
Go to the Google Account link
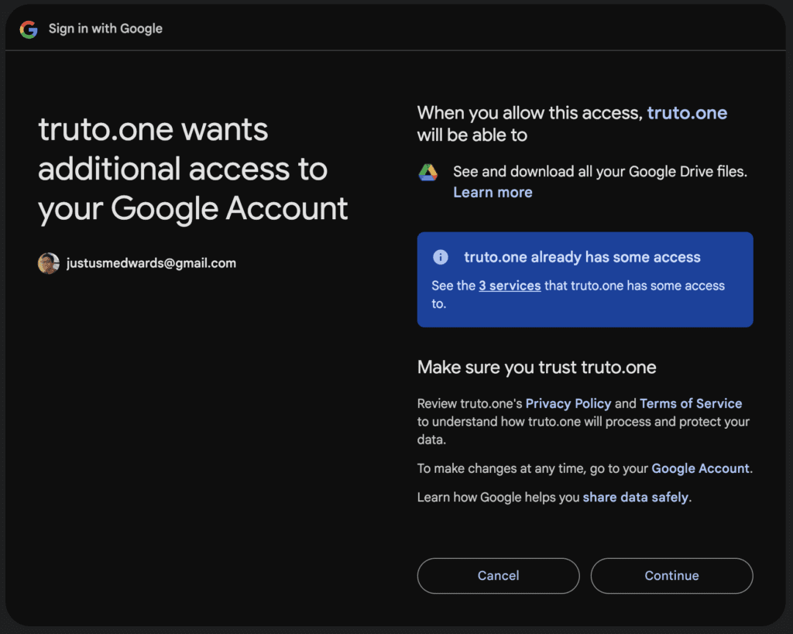[700, 468]
